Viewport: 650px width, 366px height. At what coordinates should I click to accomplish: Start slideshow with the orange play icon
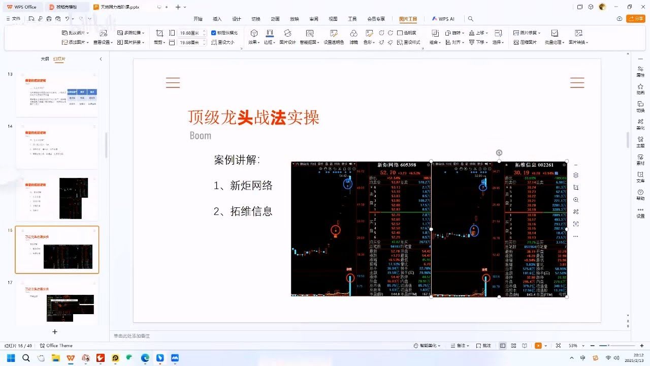[538, 346]
